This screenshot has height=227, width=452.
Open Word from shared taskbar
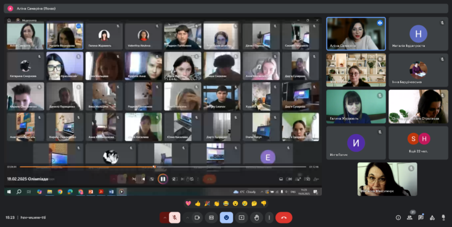point(111,192)
